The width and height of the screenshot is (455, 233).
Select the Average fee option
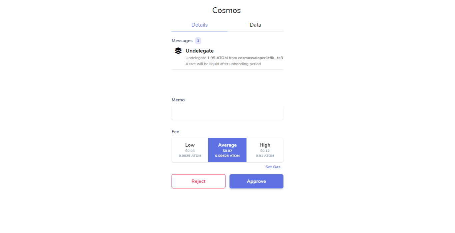227,150
